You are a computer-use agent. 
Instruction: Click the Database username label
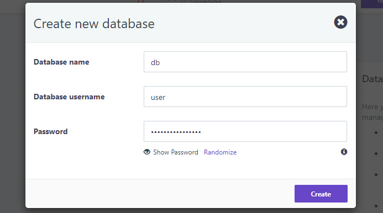pos(69,97)
